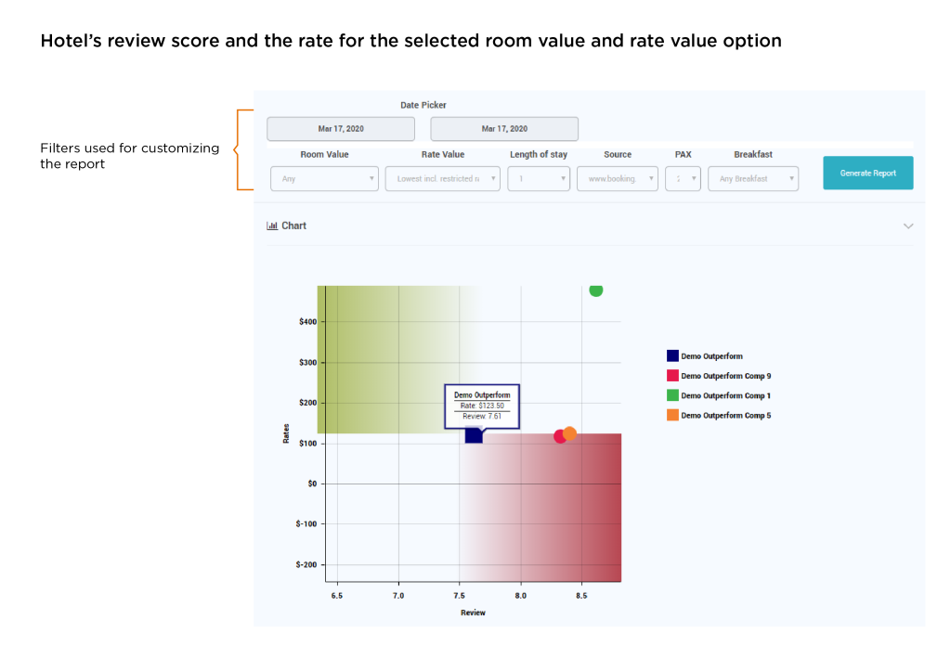Click the 7.5 x-axis label

459,596
